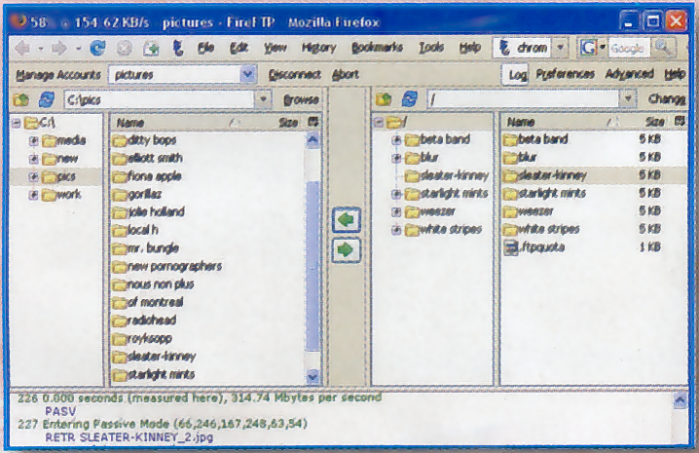Expand the weezer remote tree node
The image size is (699, 453).
click(x=396, y=212)
